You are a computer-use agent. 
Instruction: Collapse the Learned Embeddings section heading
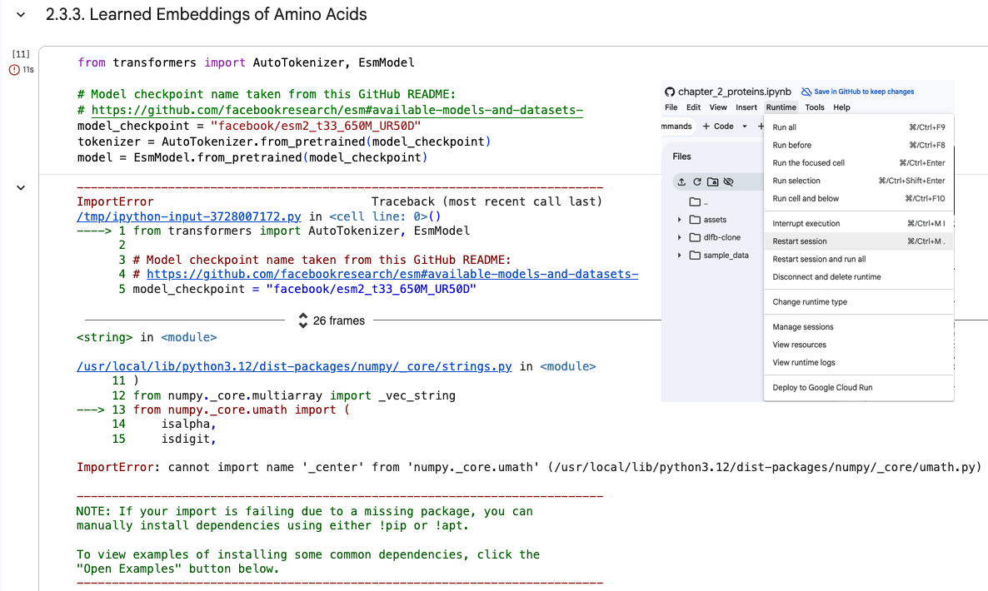[21, 14]
